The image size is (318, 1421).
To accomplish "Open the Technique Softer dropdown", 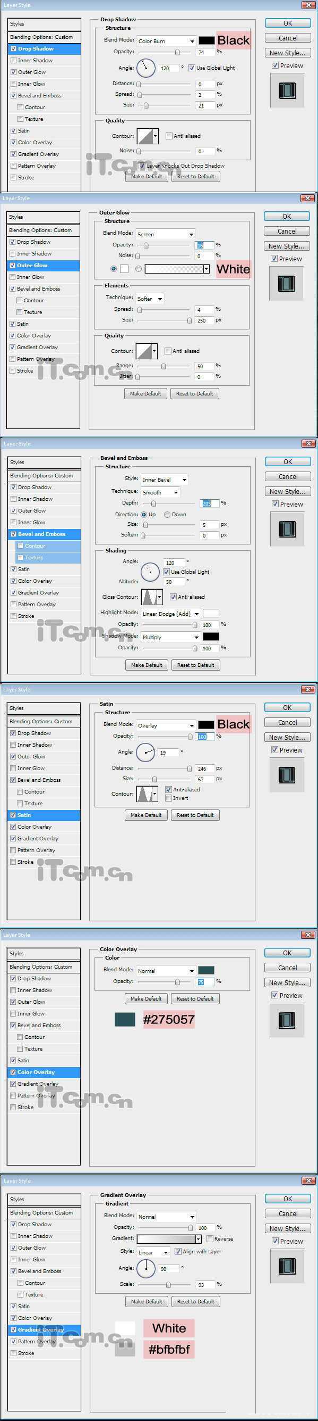I will [x=150, y=299].
